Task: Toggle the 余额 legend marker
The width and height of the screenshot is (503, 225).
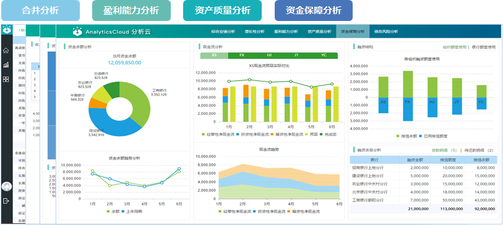Action: pos(108,211)
